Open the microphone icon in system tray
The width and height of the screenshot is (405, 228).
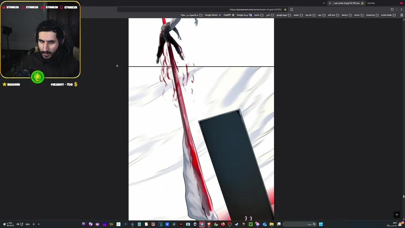(x=34, y=224)
